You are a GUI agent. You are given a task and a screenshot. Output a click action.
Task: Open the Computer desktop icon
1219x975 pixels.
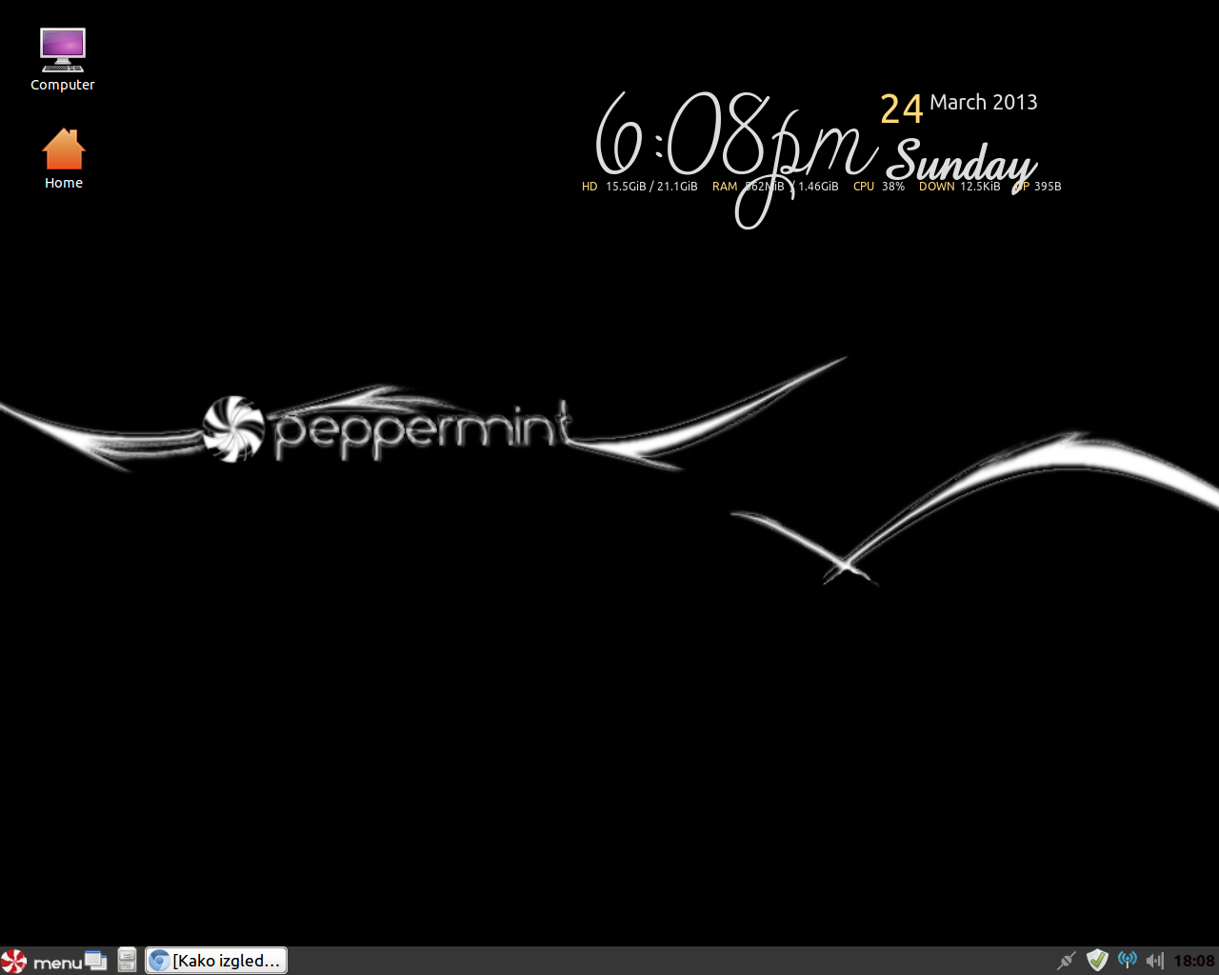[63, 59]
